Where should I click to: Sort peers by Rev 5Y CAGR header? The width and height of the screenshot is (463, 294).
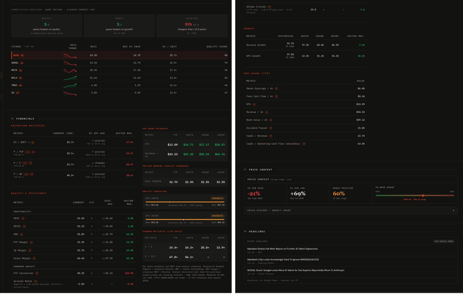(x=132, y=47)
